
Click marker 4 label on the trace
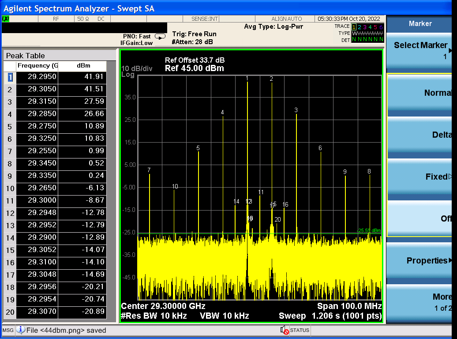pos(222,112)
